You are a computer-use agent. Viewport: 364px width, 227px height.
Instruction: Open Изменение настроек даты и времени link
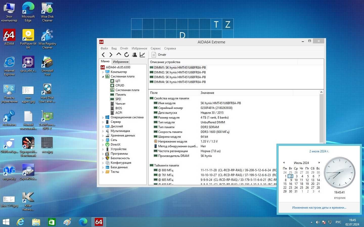(319, 208)
